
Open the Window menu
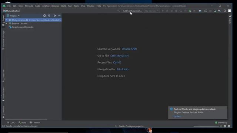(x=90, y=6)
